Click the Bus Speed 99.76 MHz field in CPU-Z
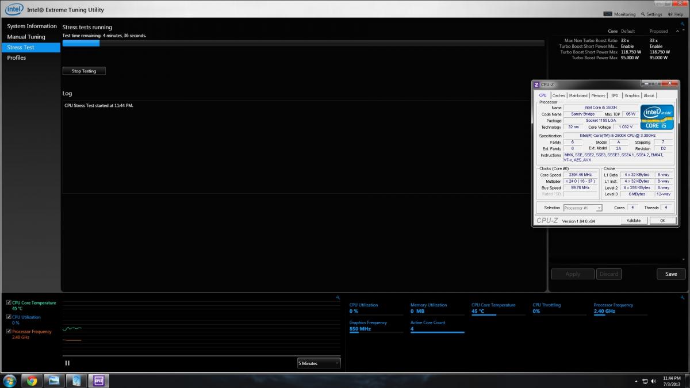690x388 pixels. point(580,187)
